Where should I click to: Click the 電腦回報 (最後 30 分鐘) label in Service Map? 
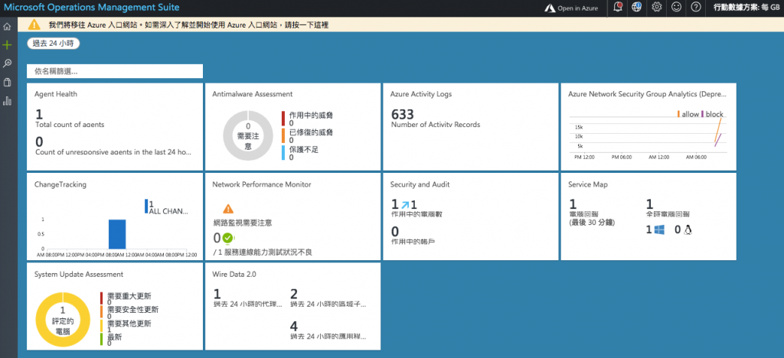pos(592,218)
